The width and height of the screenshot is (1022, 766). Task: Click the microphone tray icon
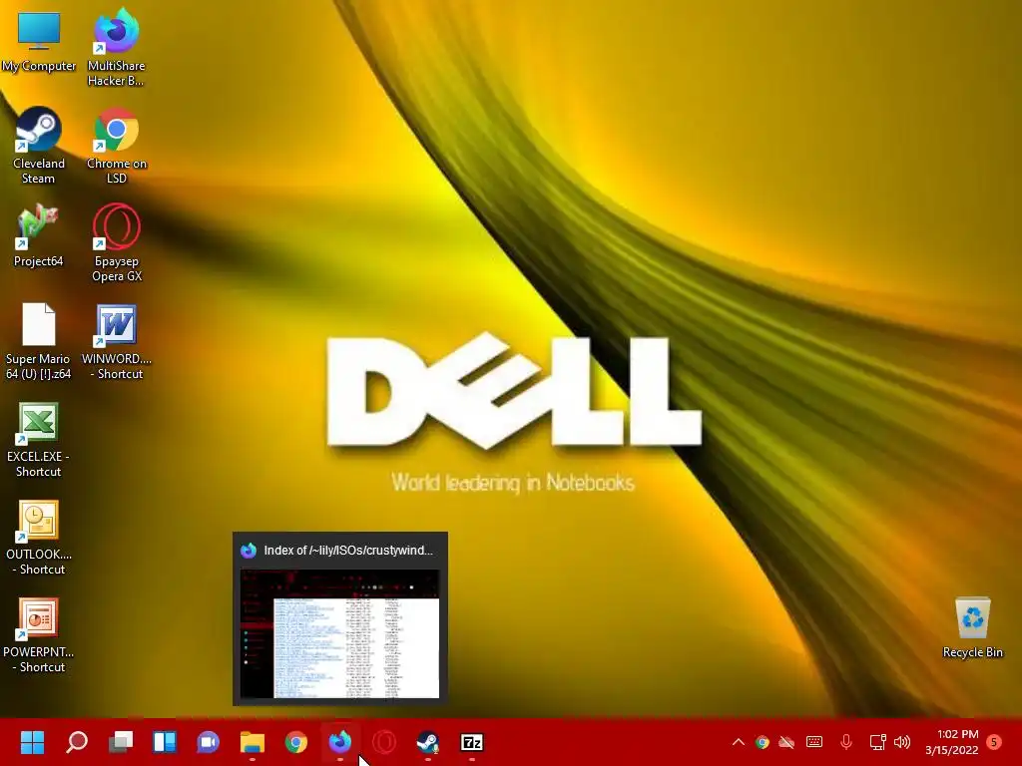click(x=846, y=742)
